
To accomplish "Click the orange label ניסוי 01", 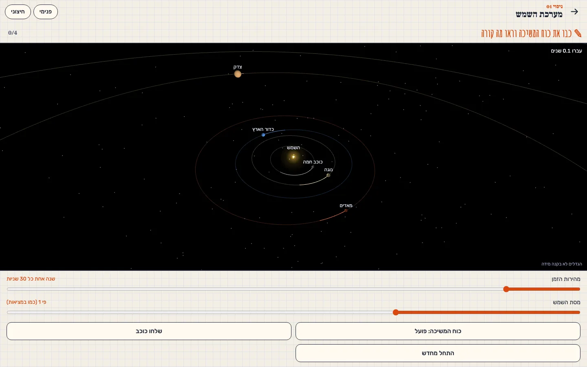I will (x=554, y=7).
